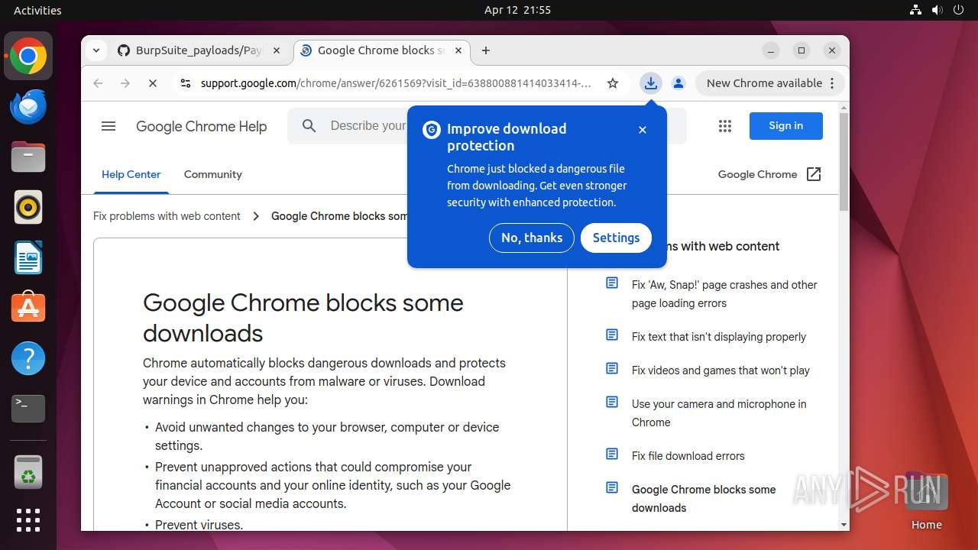This screenshot has height=550, width=978.
Task: Open the Files manager in the dock
Action: click(x=28, y=157)
